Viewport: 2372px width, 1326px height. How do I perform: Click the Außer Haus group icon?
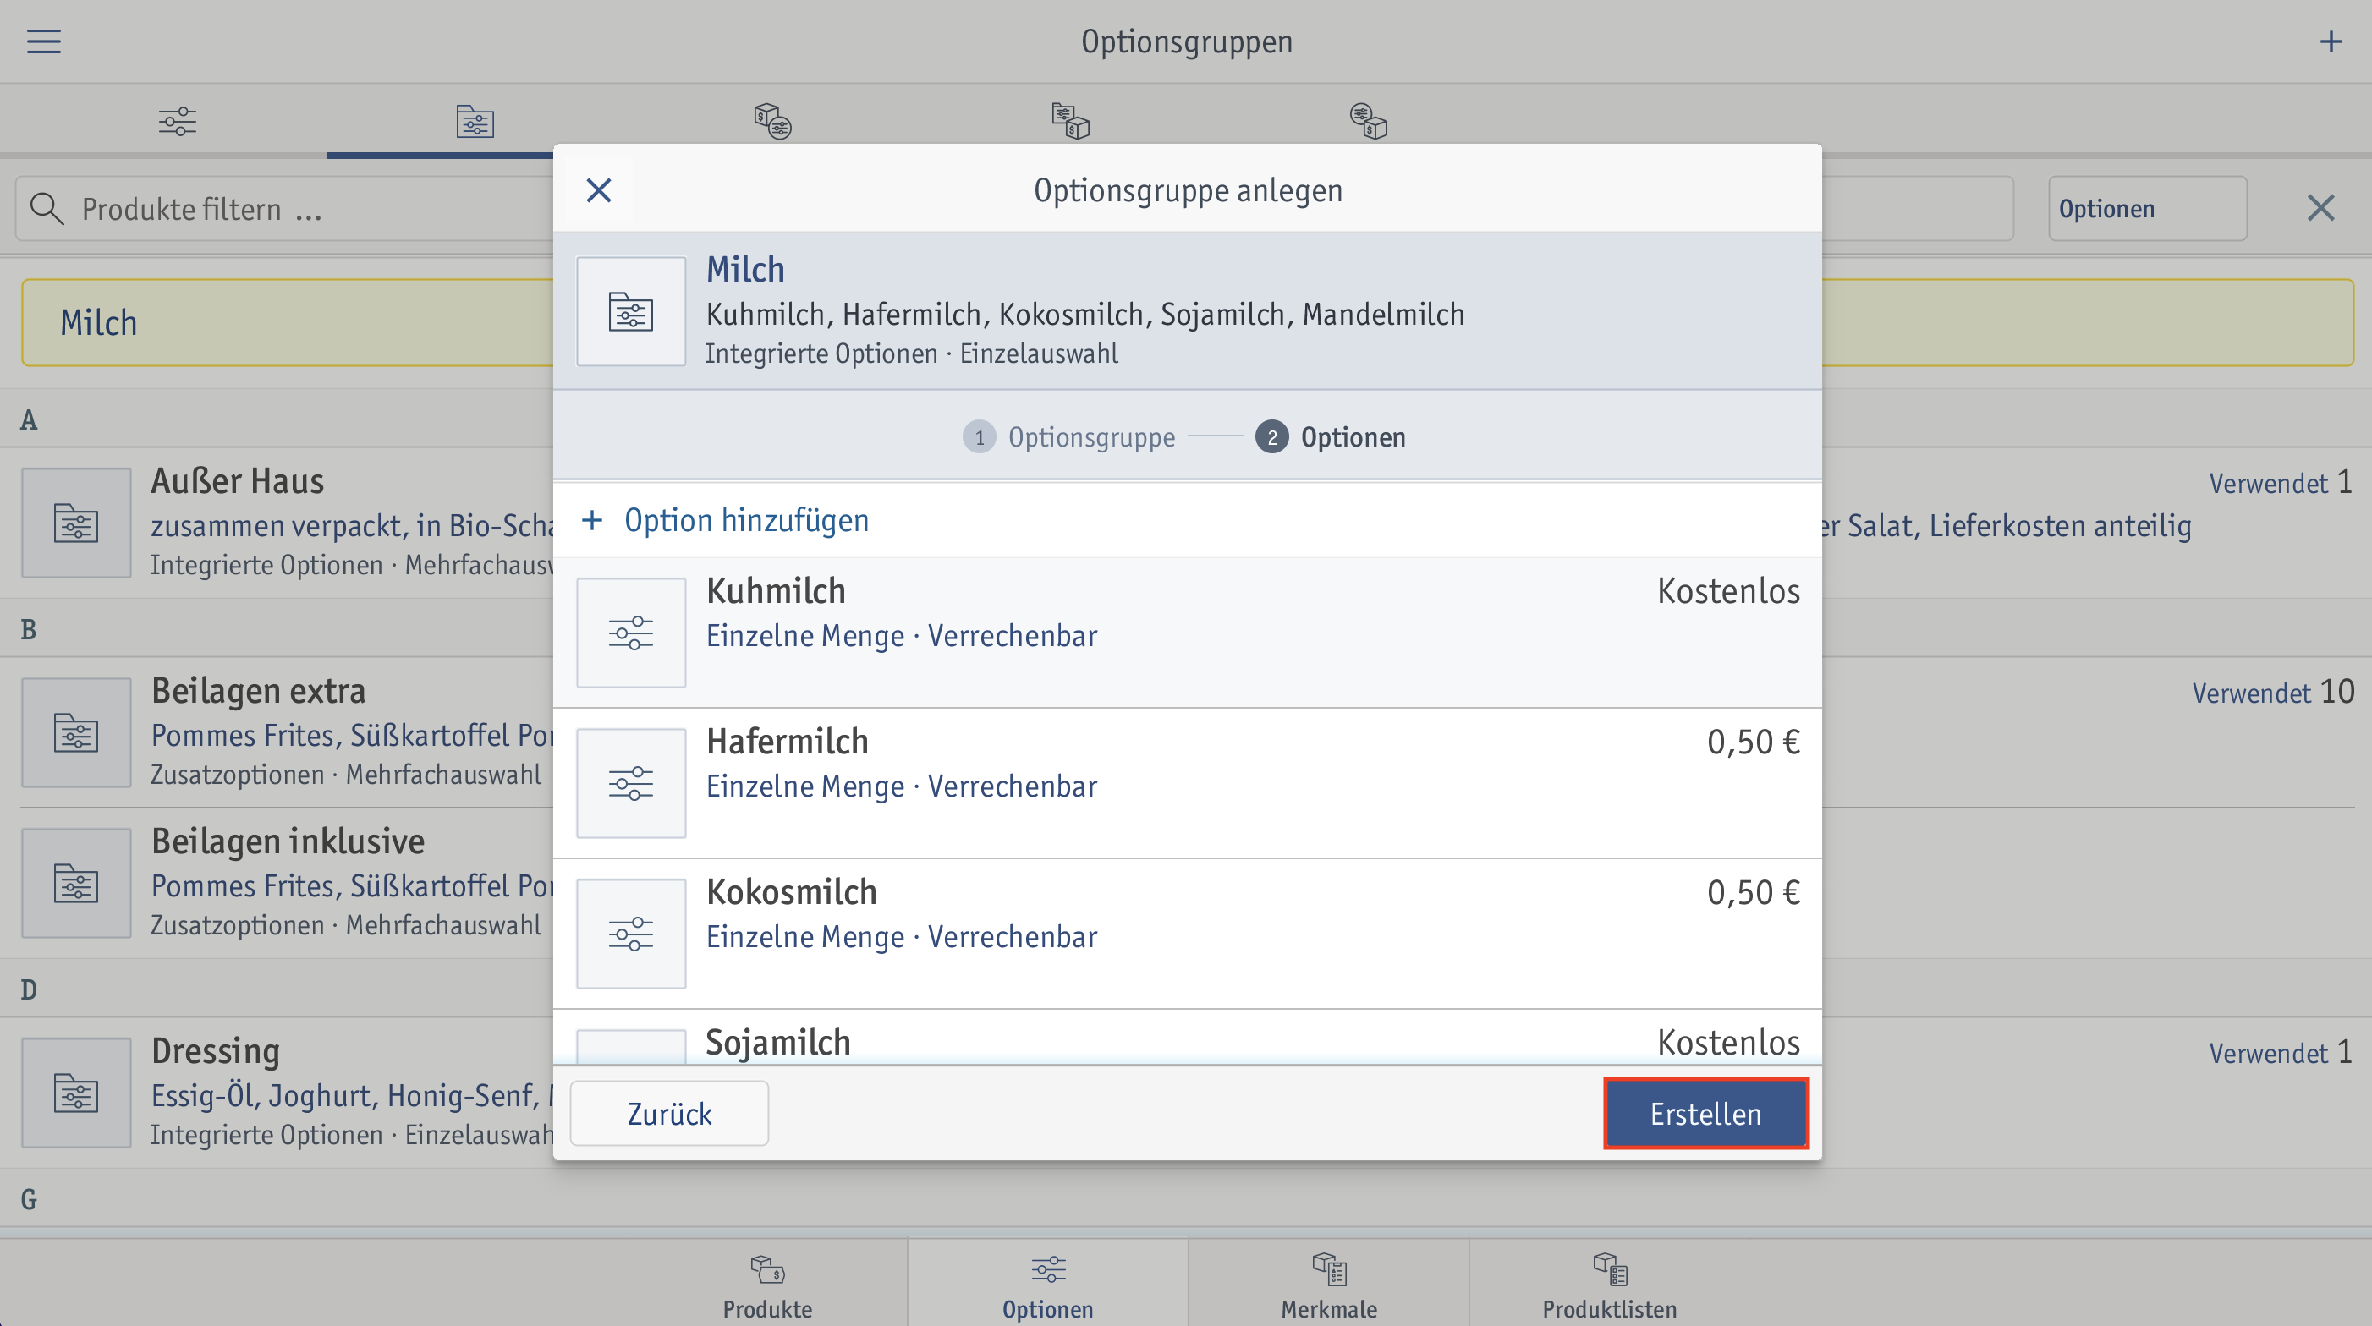[x=76, y=523]
